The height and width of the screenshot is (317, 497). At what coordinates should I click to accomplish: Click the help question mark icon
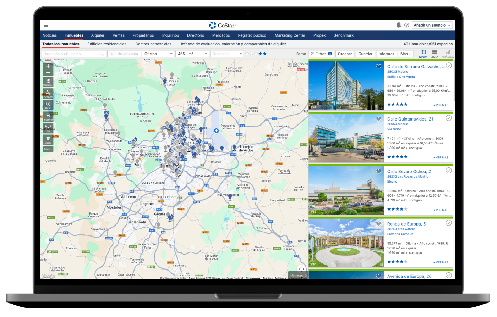point(406,25)
